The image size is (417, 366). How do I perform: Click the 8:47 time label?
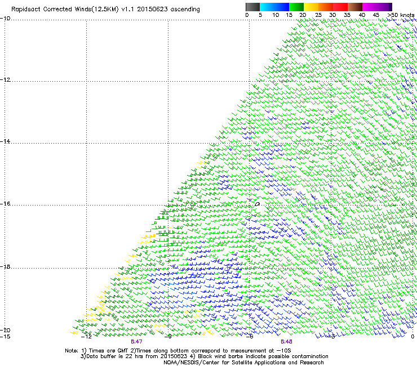[x=136, y=342]
